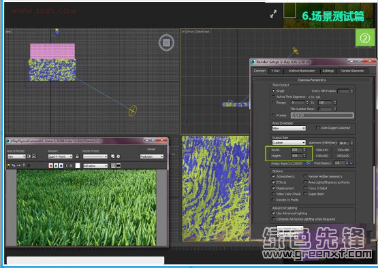The height and width of the screenshot is (268, 378).
Task: Enable Auto Region Selected checkbox
Action: [318, 128]
